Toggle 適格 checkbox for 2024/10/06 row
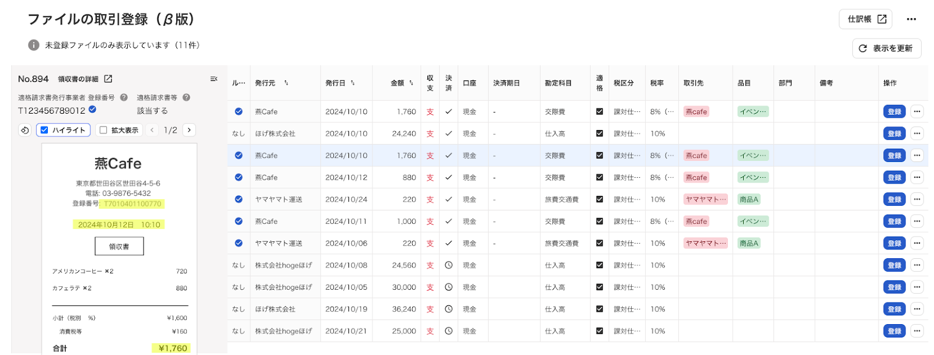Screen dimensions: 934x355 pyautogui.click(x=600, y=243)
